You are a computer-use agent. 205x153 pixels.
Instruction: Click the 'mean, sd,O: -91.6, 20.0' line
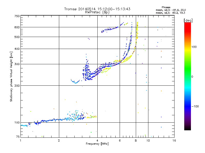coord(171,10)
